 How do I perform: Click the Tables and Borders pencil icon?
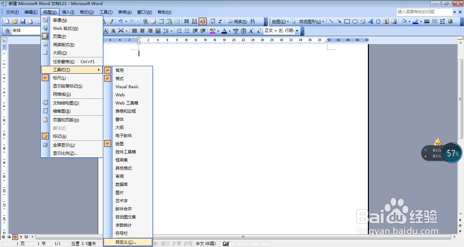click(154, 21)
